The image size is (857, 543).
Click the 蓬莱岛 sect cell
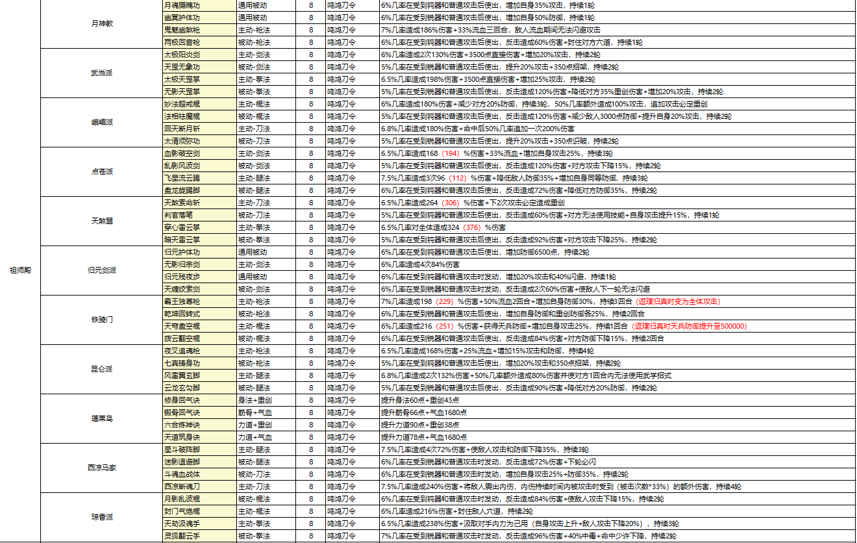[x=102, y=419]
